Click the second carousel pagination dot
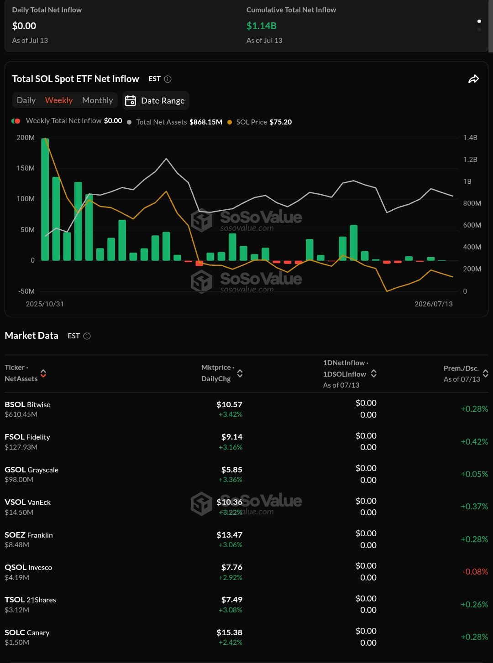493x663 pixels. (x=479, y=29)
